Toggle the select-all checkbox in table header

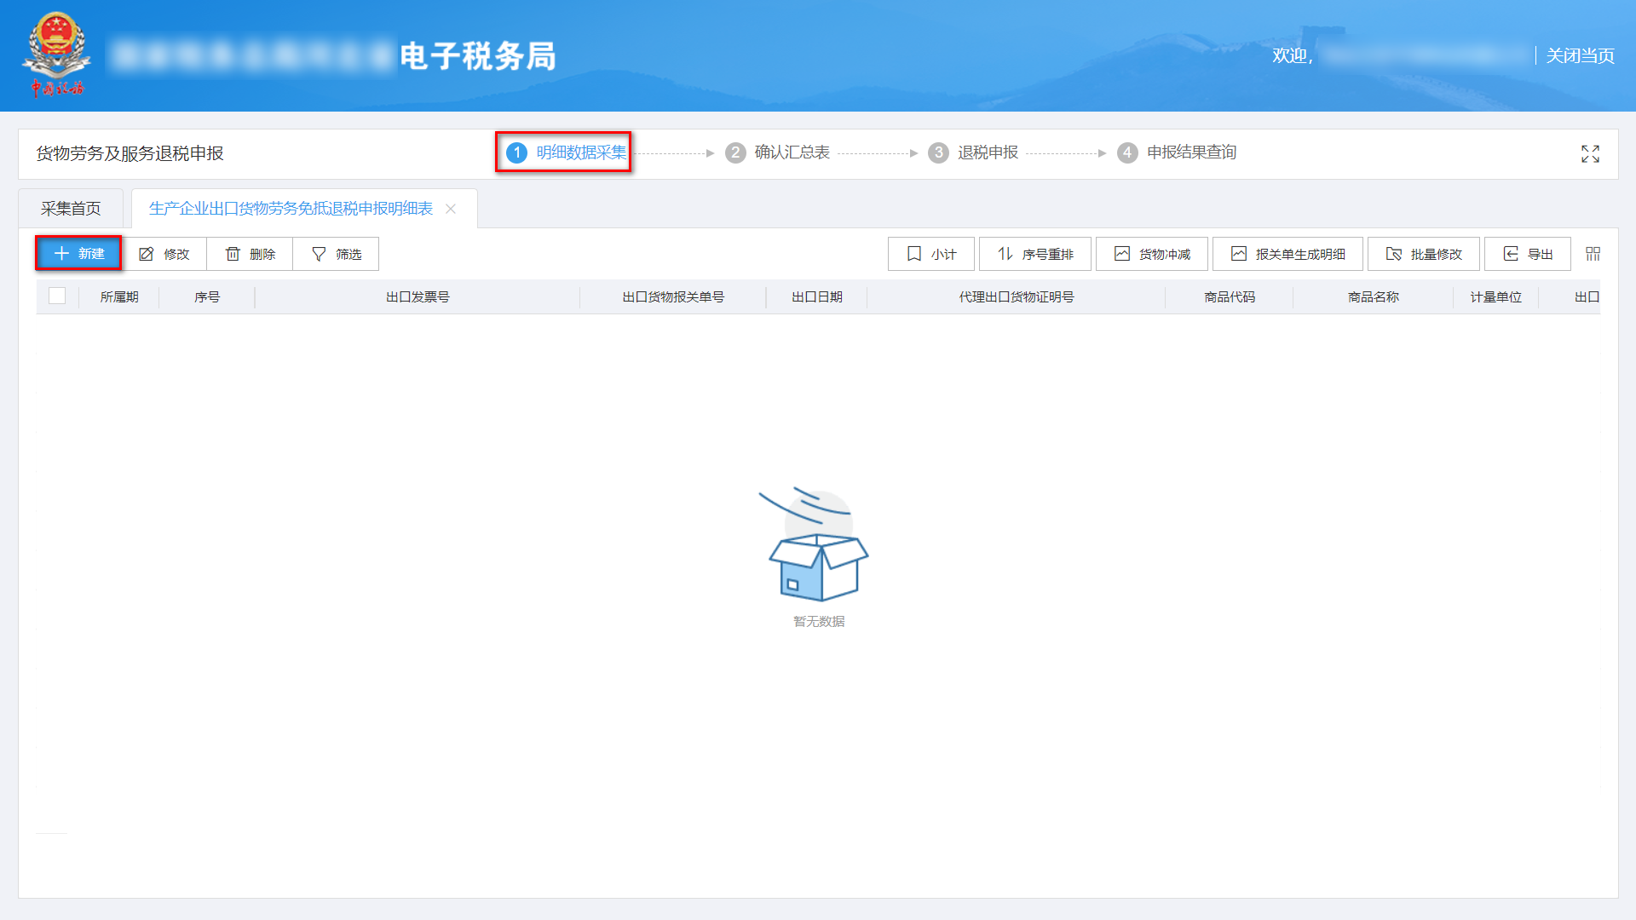tap(57, 296)
